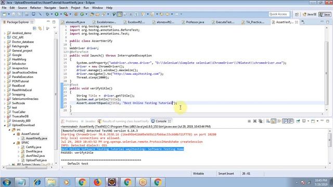Open the Navigate menu
Screen dimensions: 333x187
point(50,8)
